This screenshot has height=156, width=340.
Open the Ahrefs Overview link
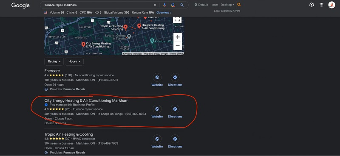[164, 13]
